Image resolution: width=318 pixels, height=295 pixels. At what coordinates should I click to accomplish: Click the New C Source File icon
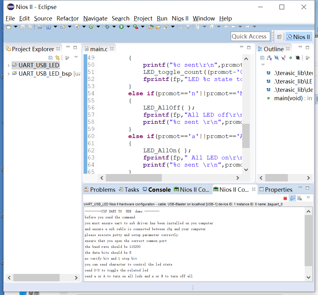coord(77,27)
